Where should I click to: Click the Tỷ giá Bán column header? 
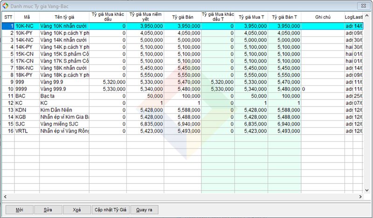click(182, 17)
